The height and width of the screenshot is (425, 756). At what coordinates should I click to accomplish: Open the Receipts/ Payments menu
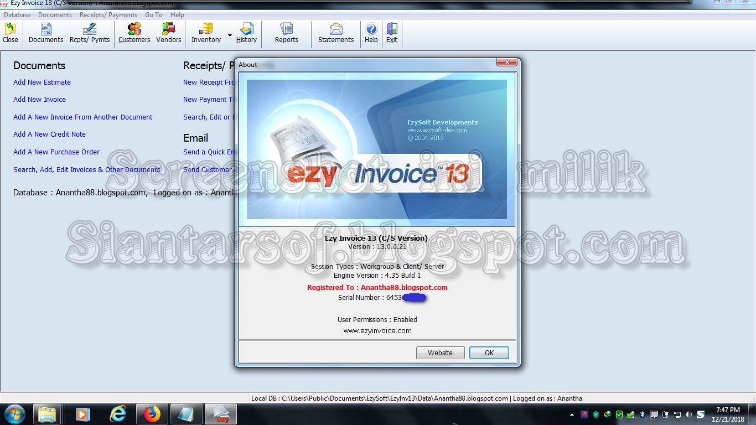point(108,15)
